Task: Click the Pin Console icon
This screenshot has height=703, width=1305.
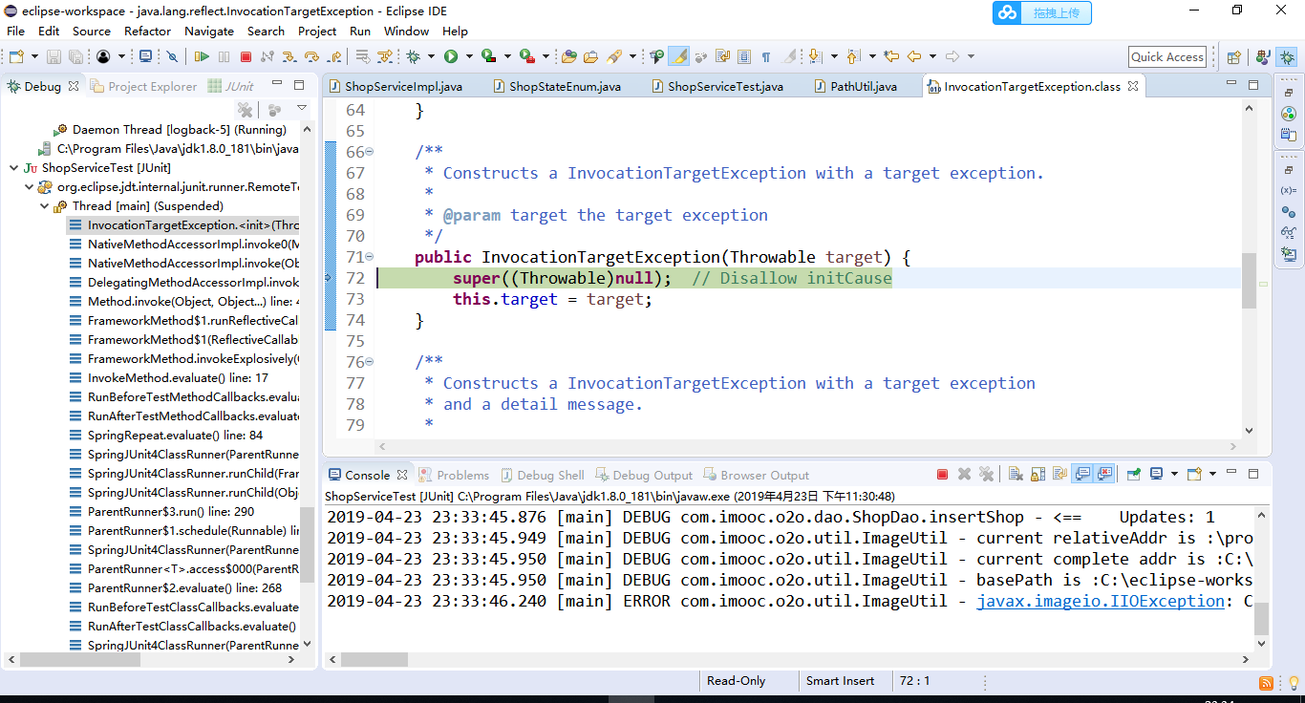Action: pos(1134,474)
